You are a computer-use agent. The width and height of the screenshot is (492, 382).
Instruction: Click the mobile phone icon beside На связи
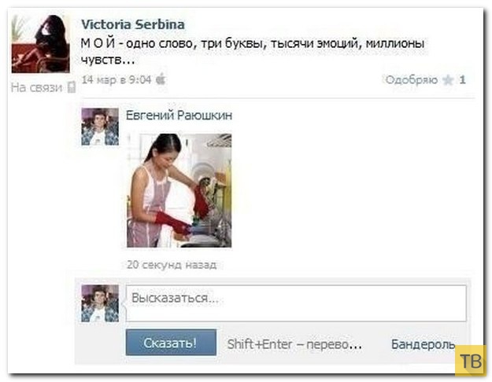[72, 87]
